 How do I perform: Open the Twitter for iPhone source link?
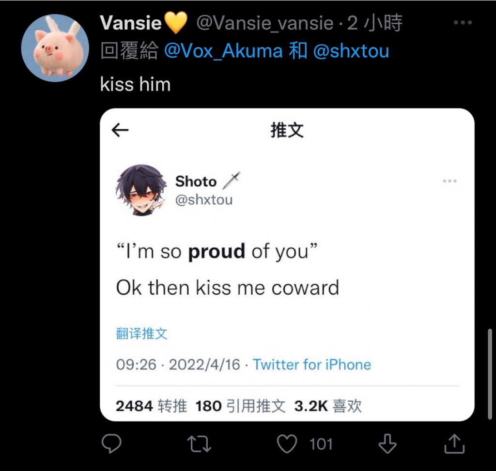click(311, 365)
